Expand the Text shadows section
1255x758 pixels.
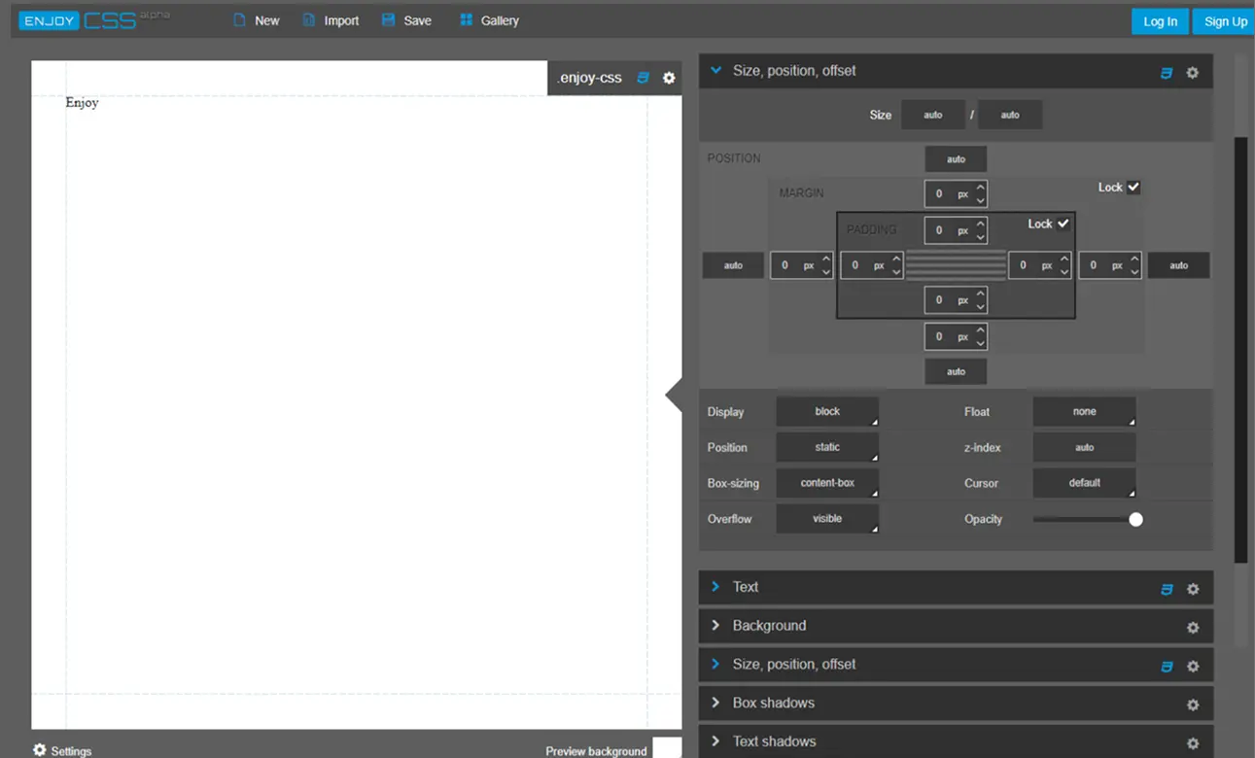pyautogui.click(x=715, y=741)
